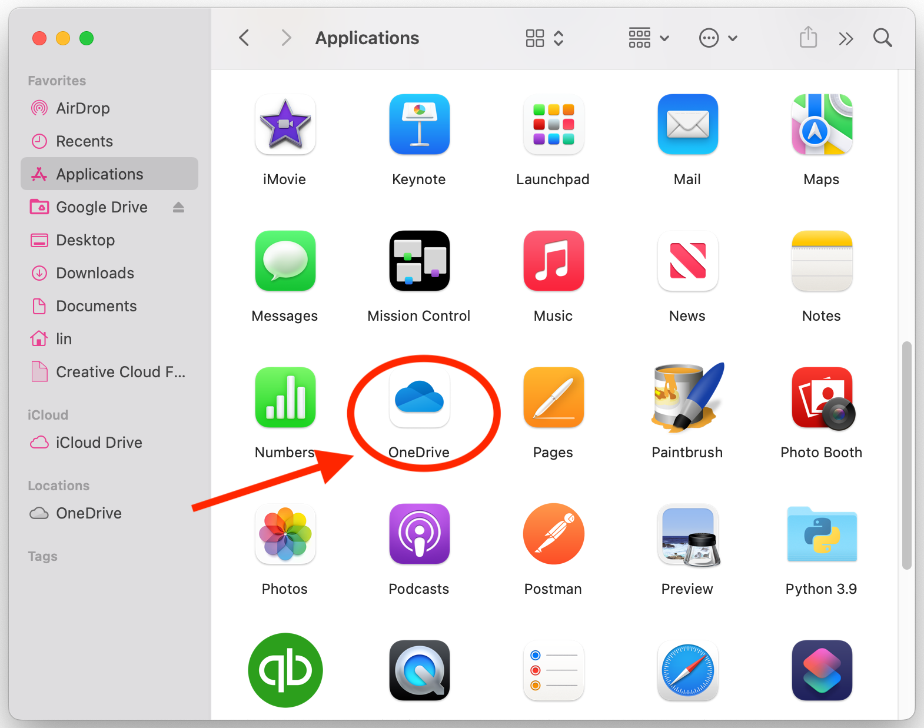
Task: Select the Photo Booth icon
Action: [823, 398]
